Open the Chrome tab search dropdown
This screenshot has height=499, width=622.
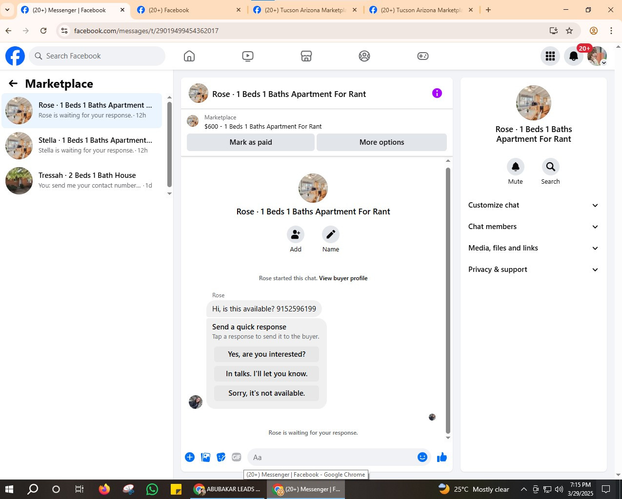7,10
